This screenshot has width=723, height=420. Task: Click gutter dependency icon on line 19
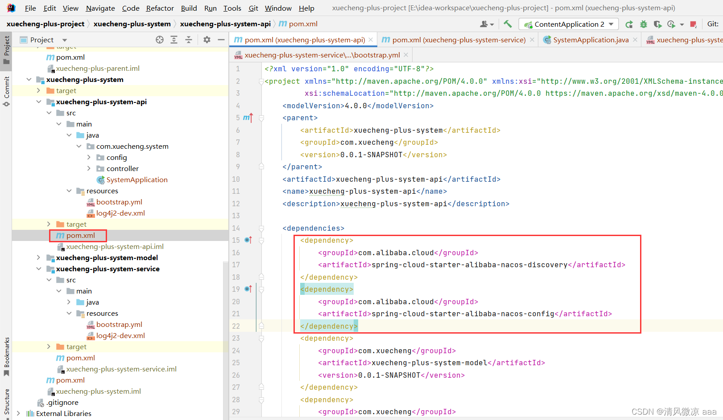(x=248, y=289)
